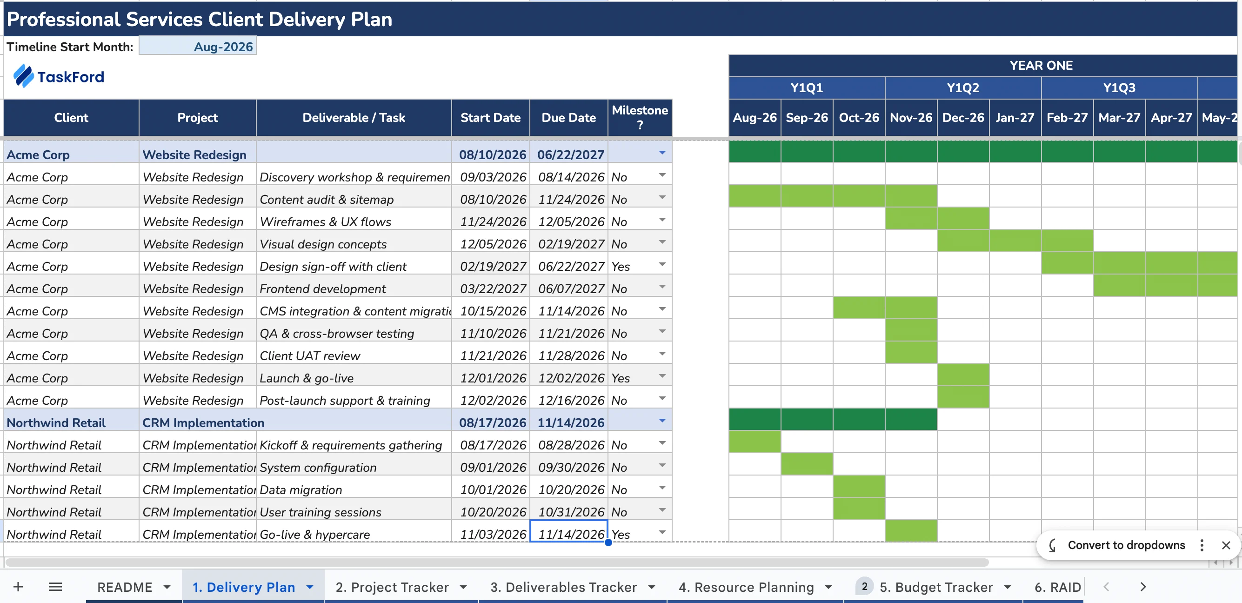Image resolution: width=1242 pixels, height=603 pixels.
Task: Click the Nov-26 month header
Action: 911,118
